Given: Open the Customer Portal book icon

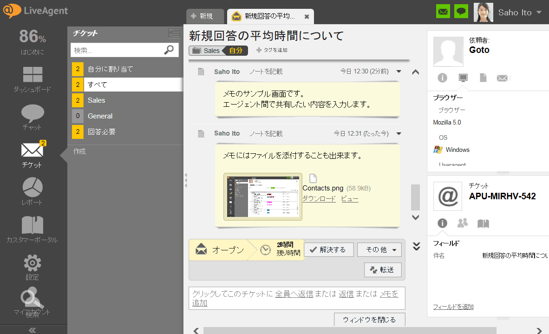Looking at the screenshot, I should pyautogui.click(x=32, y=225).
